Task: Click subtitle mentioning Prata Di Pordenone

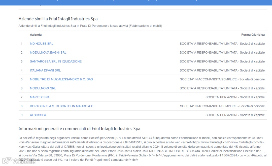Action: pyautogui.click(x=90, y=26)
